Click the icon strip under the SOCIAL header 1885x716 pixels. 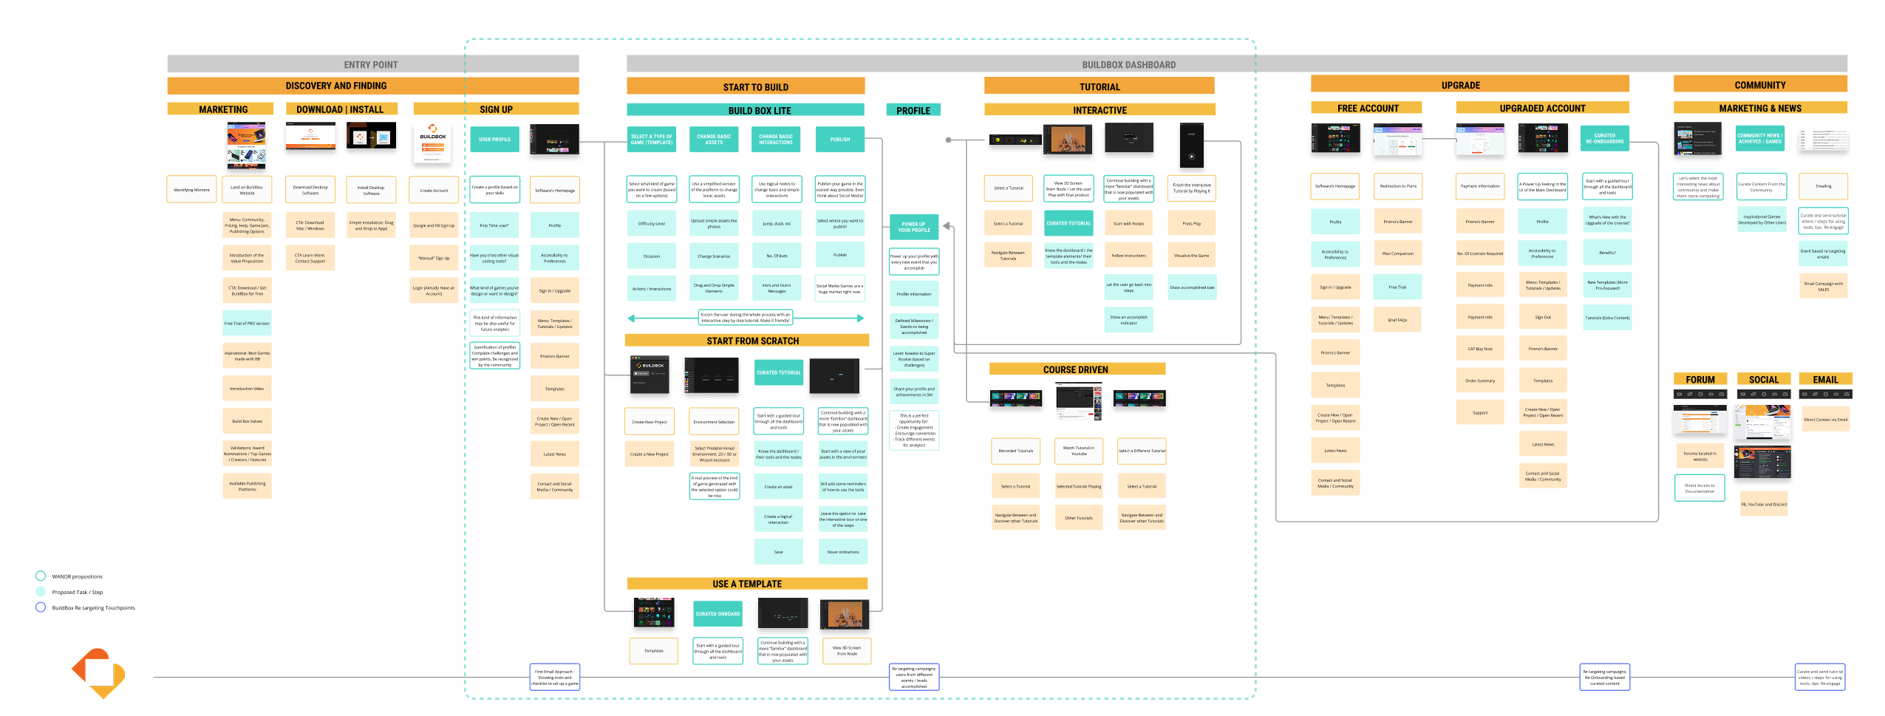point(1762,395)
